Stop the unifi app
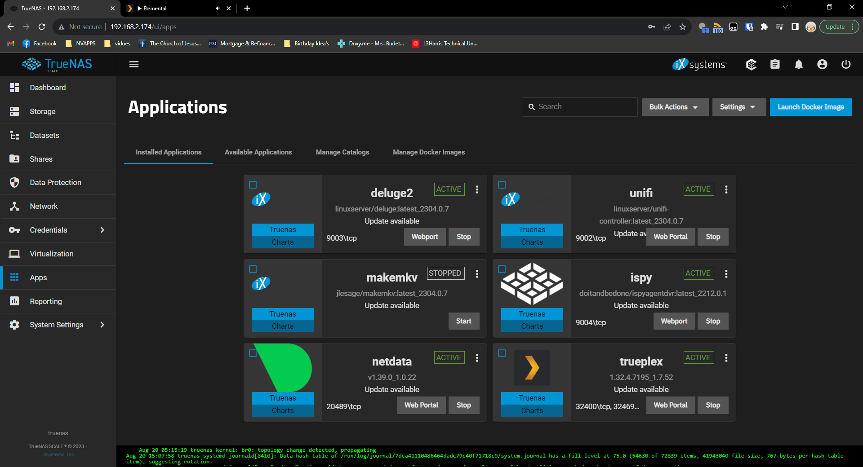 713,237
